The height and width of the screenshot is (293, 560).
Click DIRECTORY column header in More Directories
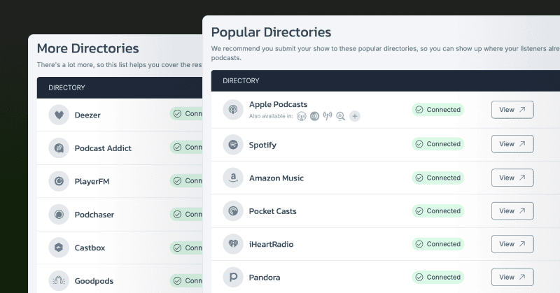[66, 87]
